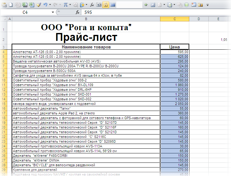Click formula bar containing 595
The image size is (231, 176).
156,12
